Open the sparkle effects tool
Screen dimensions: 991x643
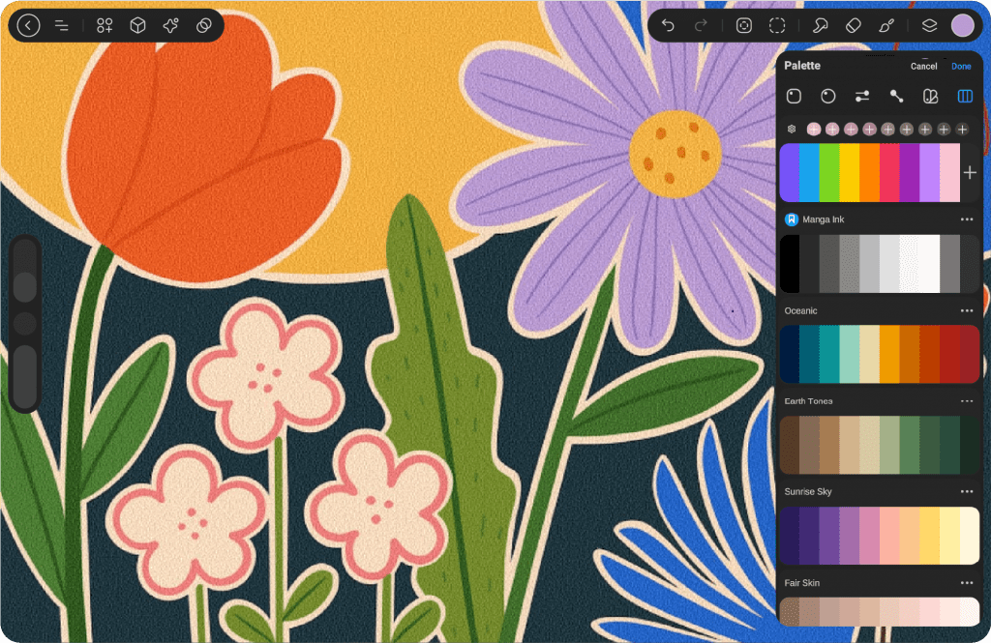[x=171, y=26]
